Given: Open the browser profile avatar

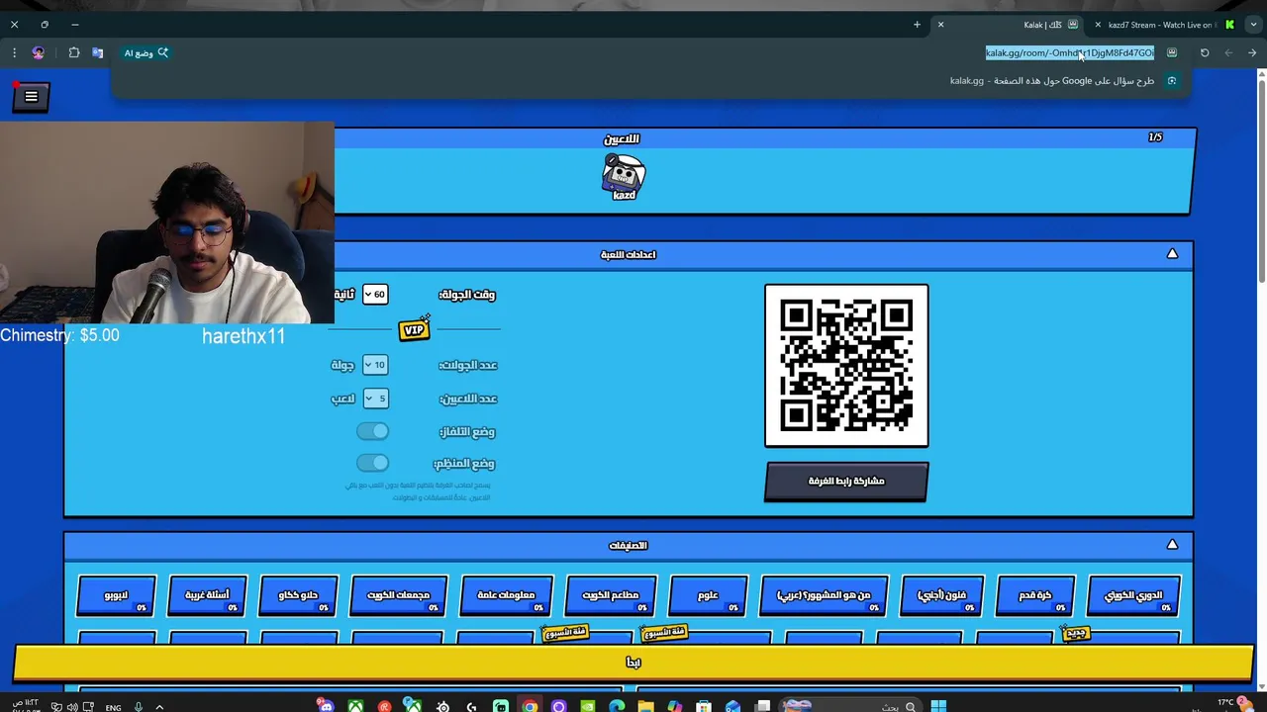Looking at the screenshot, I should (x=39, y=52).
